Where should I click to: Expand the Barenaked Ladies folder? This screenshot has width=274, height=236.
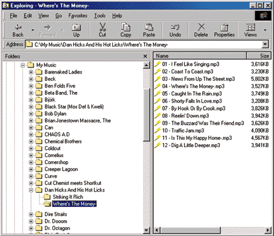click(x=31, y=72)
